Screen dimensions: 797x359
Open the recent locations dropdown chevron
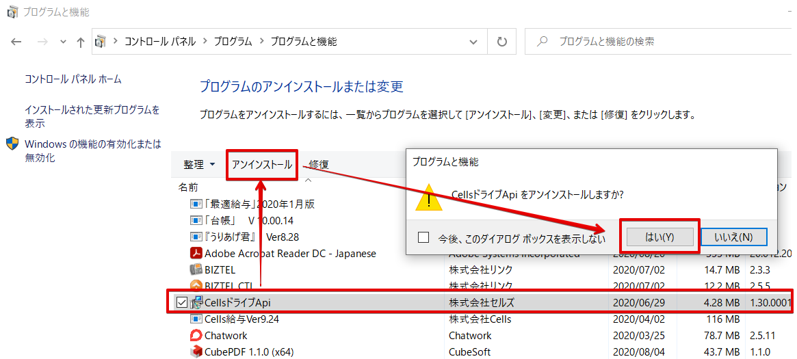click(63, 42)
